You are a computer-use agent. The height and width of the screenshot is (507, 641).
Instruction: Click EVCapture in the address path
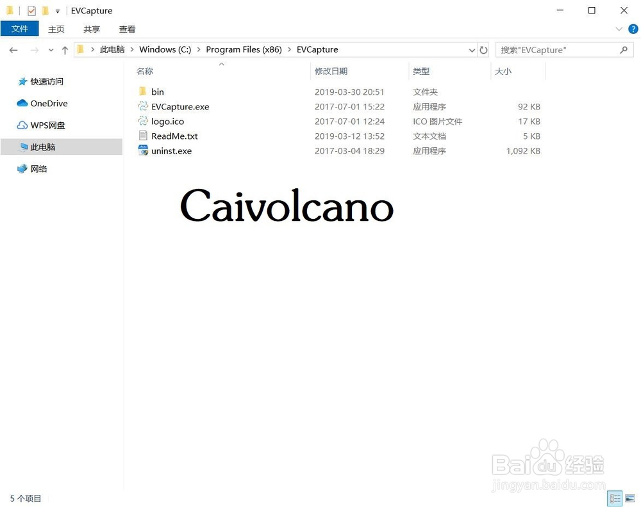pyautogui.click(x=317, y=49)
